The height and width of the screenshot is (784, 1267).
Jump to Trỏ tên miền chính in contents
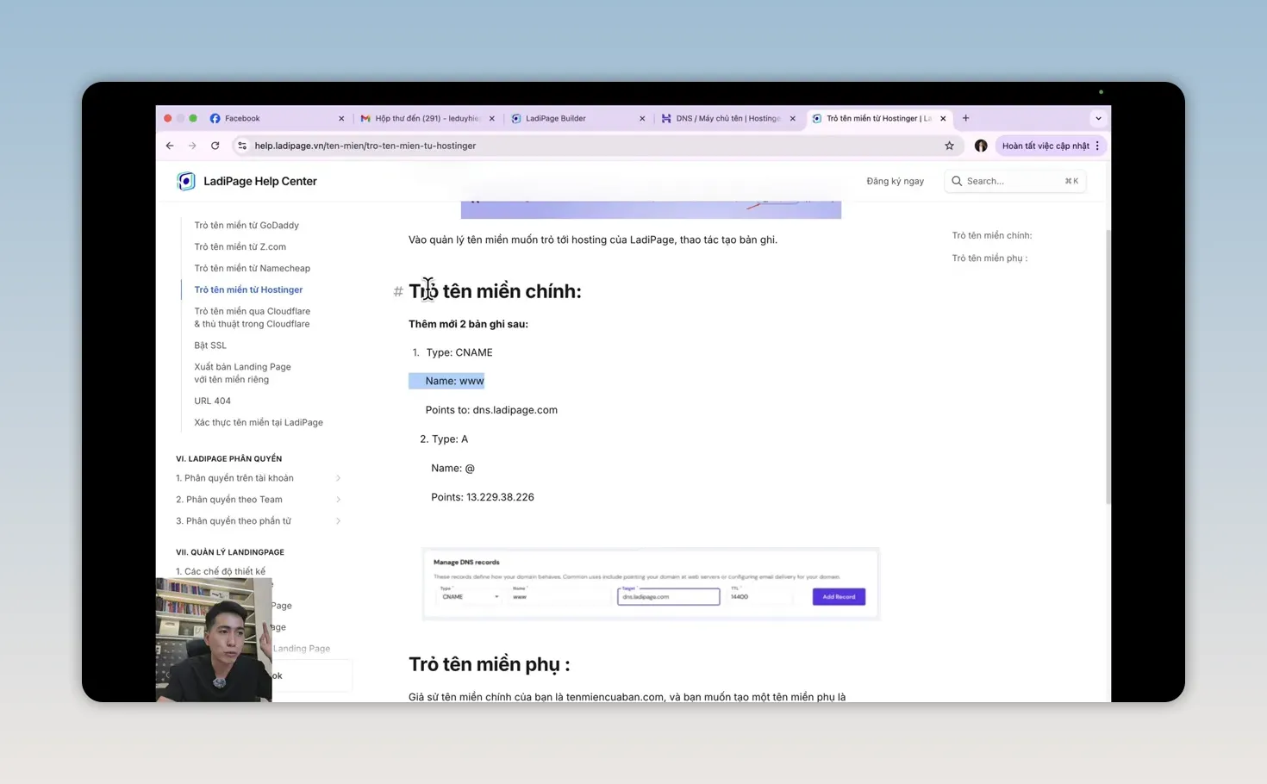991,235
